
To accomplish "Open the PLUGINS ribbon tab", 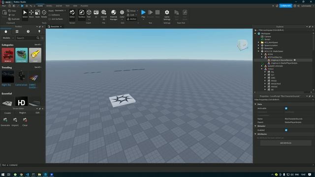I will (84, 6).
